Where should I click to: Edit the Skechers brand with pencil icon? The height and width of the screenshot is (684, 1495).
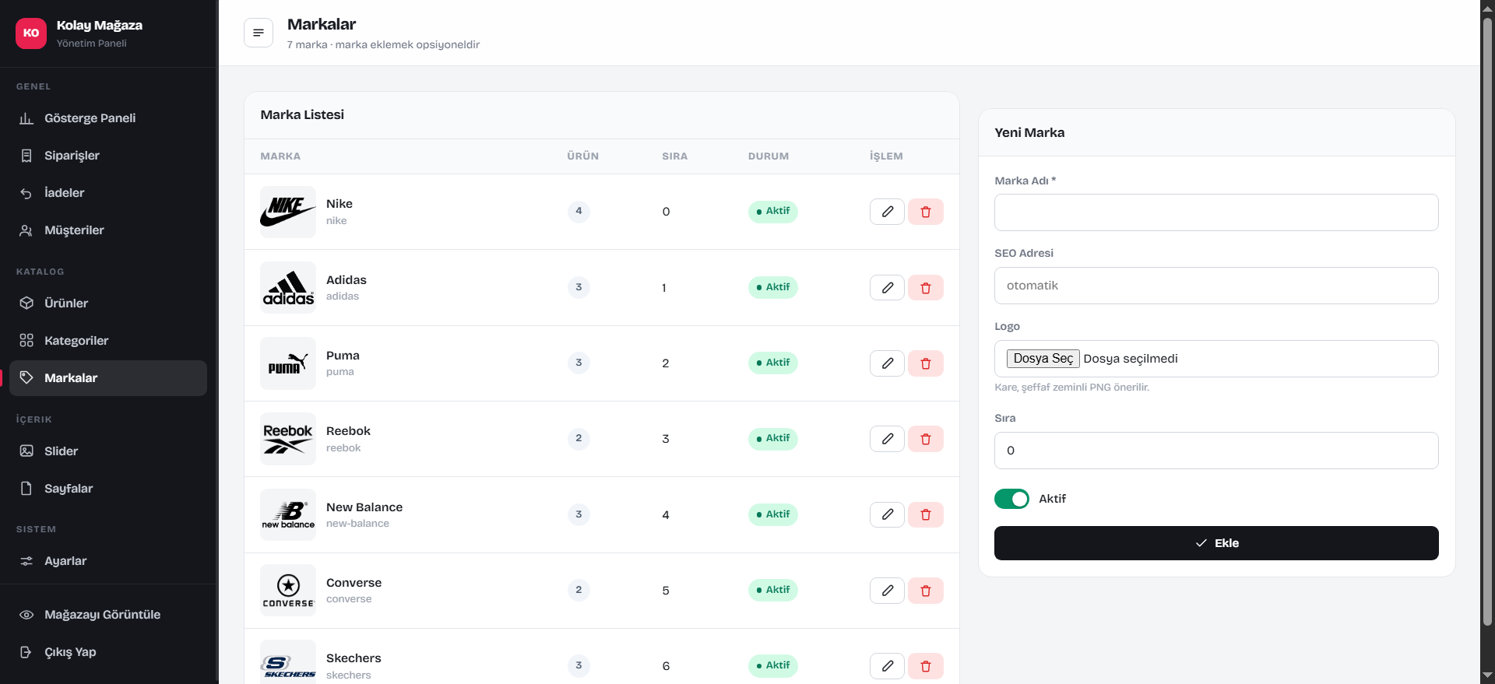(887, 666)
